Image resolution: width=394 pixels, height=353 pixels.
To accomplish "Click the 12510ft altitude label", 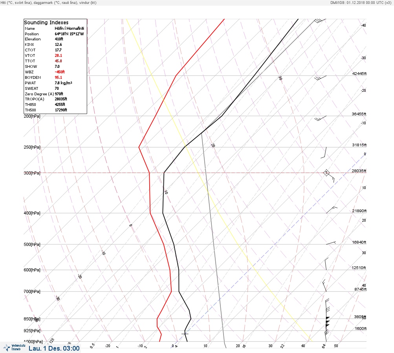I will pos(359,268).
